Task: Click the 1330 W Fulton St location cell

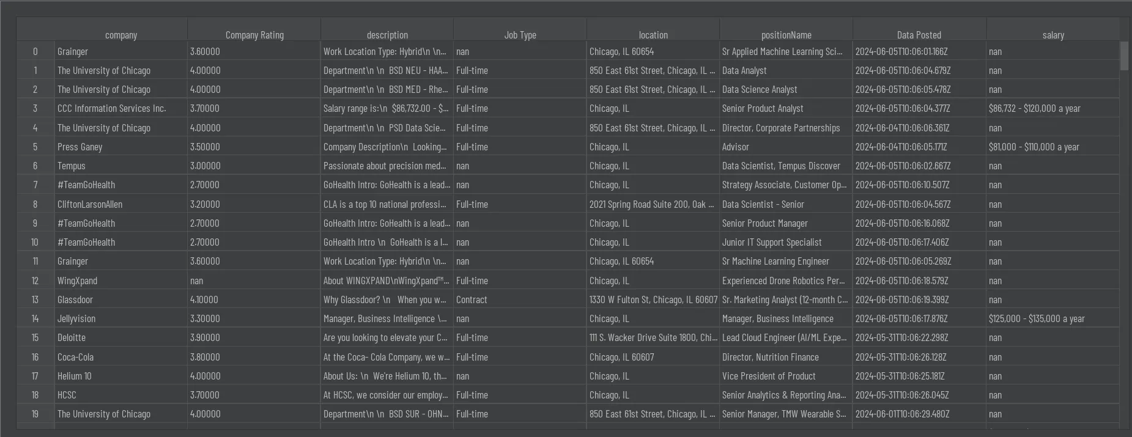Action: pyautogui.click(x=653, y=299)
